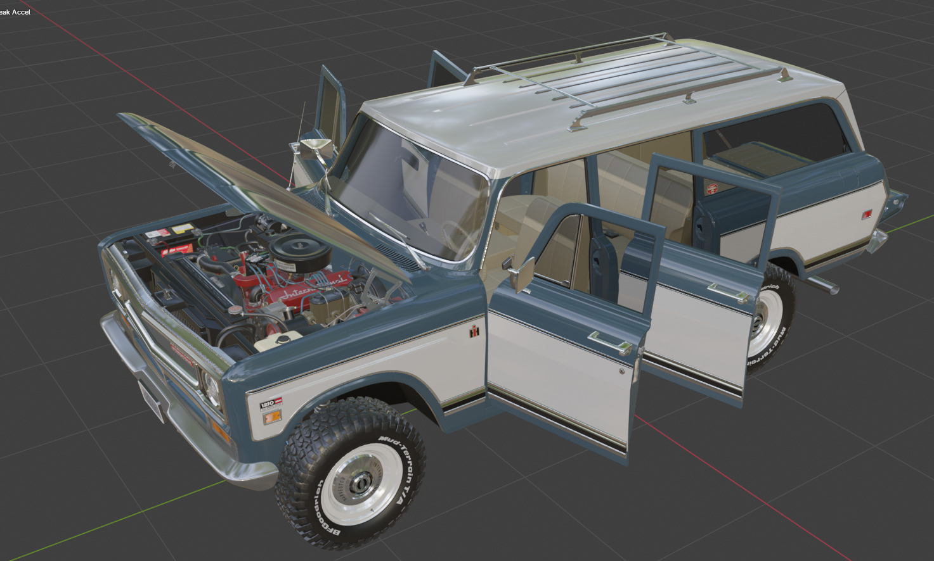Select the white coolant reservoir
The height and width of the screenshot is (561, 934).
tap(278, 342)
